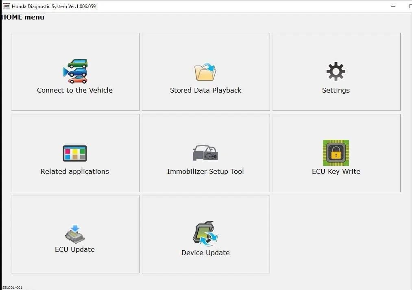The image size is (412, 290).
Task: Click the three-cars Connect to Vehicle icon
Action: pos(75,71)
